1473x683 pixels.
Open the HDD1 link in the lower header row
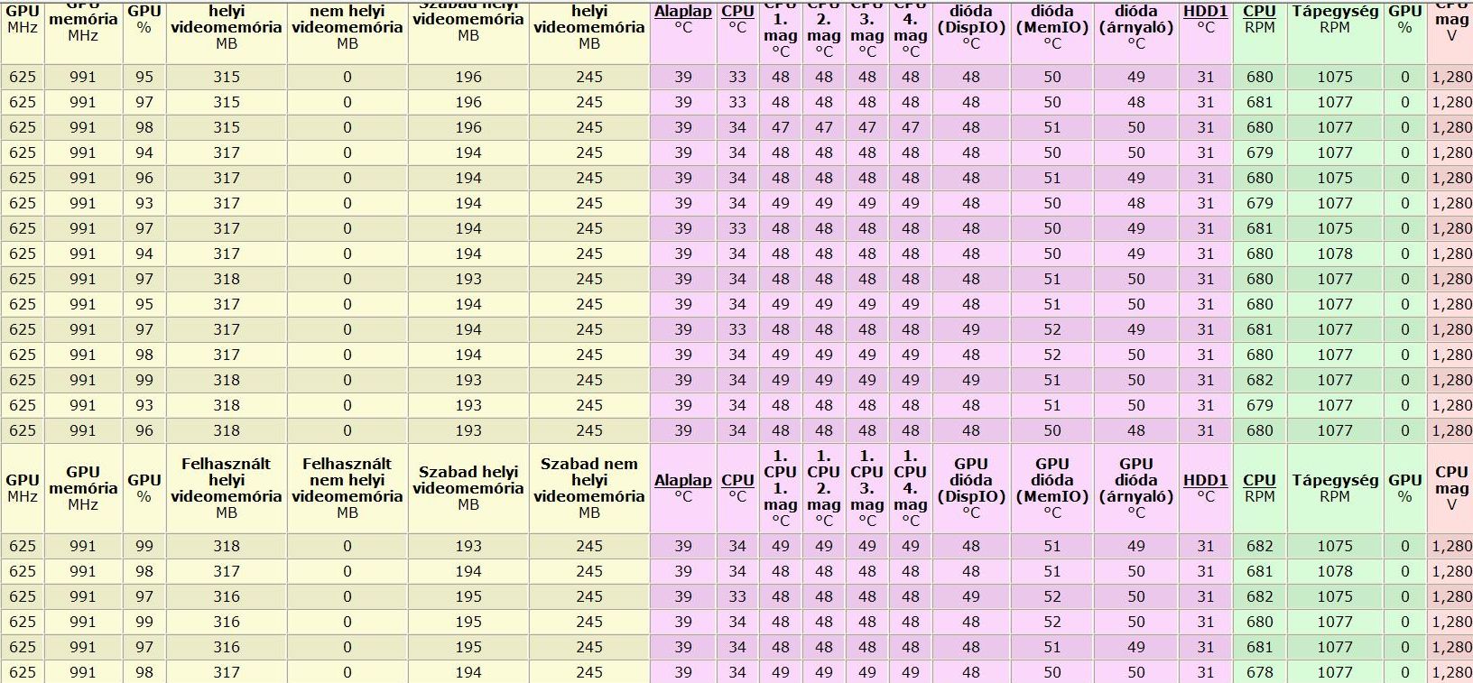click(x=1206, y=480)
